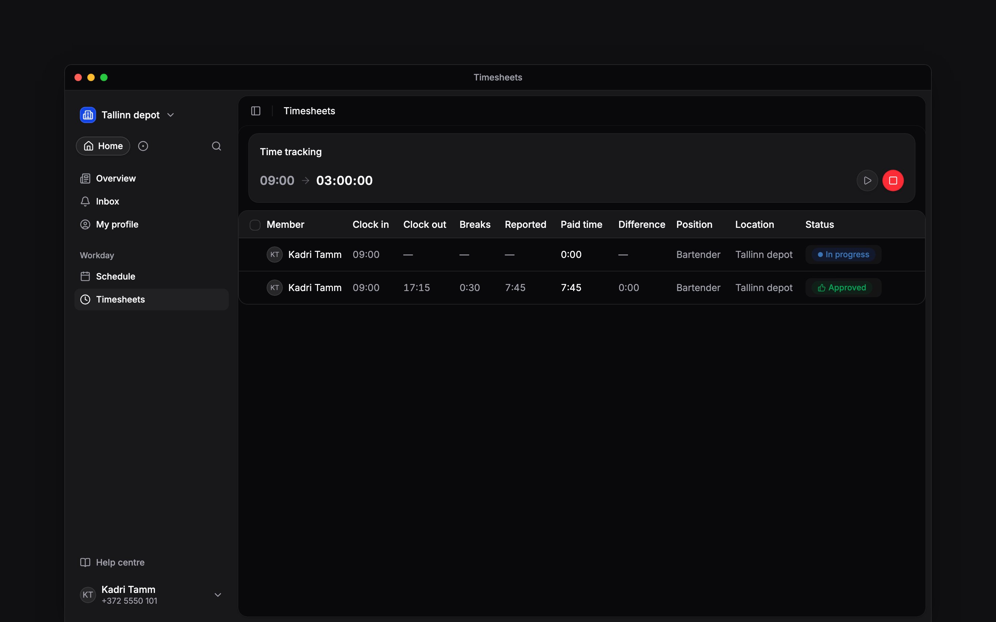Screen dimensions: 996x622
Task: Click the Breaks column header
Action: 475,224
